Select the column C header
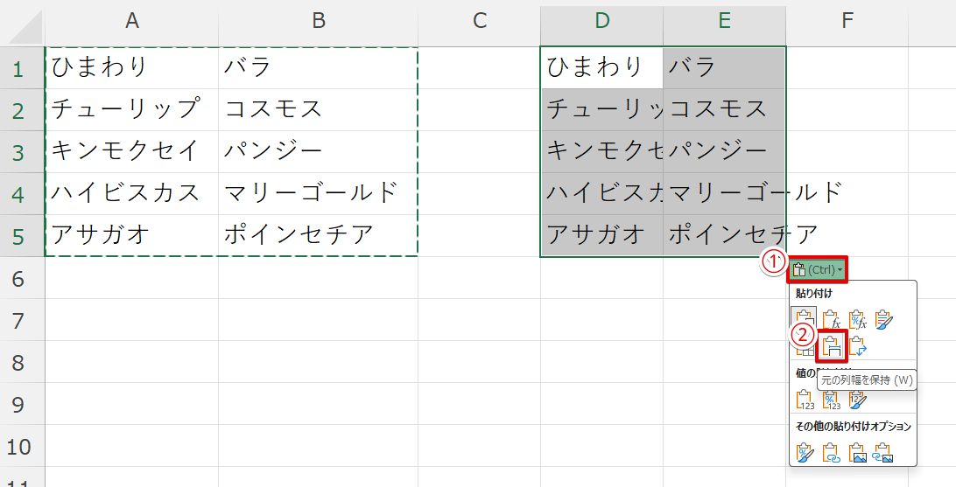The width and height of the screenshot is (956, 487). coord(479,22)
